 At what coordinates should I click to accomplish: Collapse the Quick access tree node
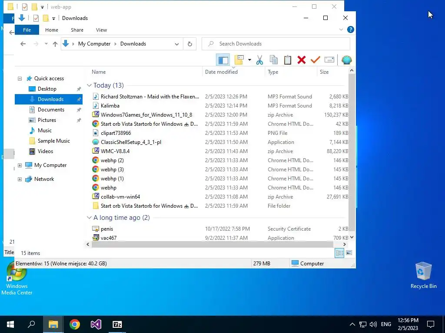click(x=20, y=78)
